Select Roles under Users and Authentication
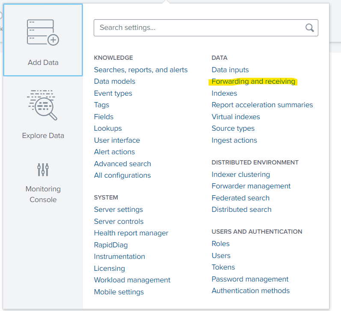Image resolution: width=341 pixels, height=311 pixels. point(220,244)
